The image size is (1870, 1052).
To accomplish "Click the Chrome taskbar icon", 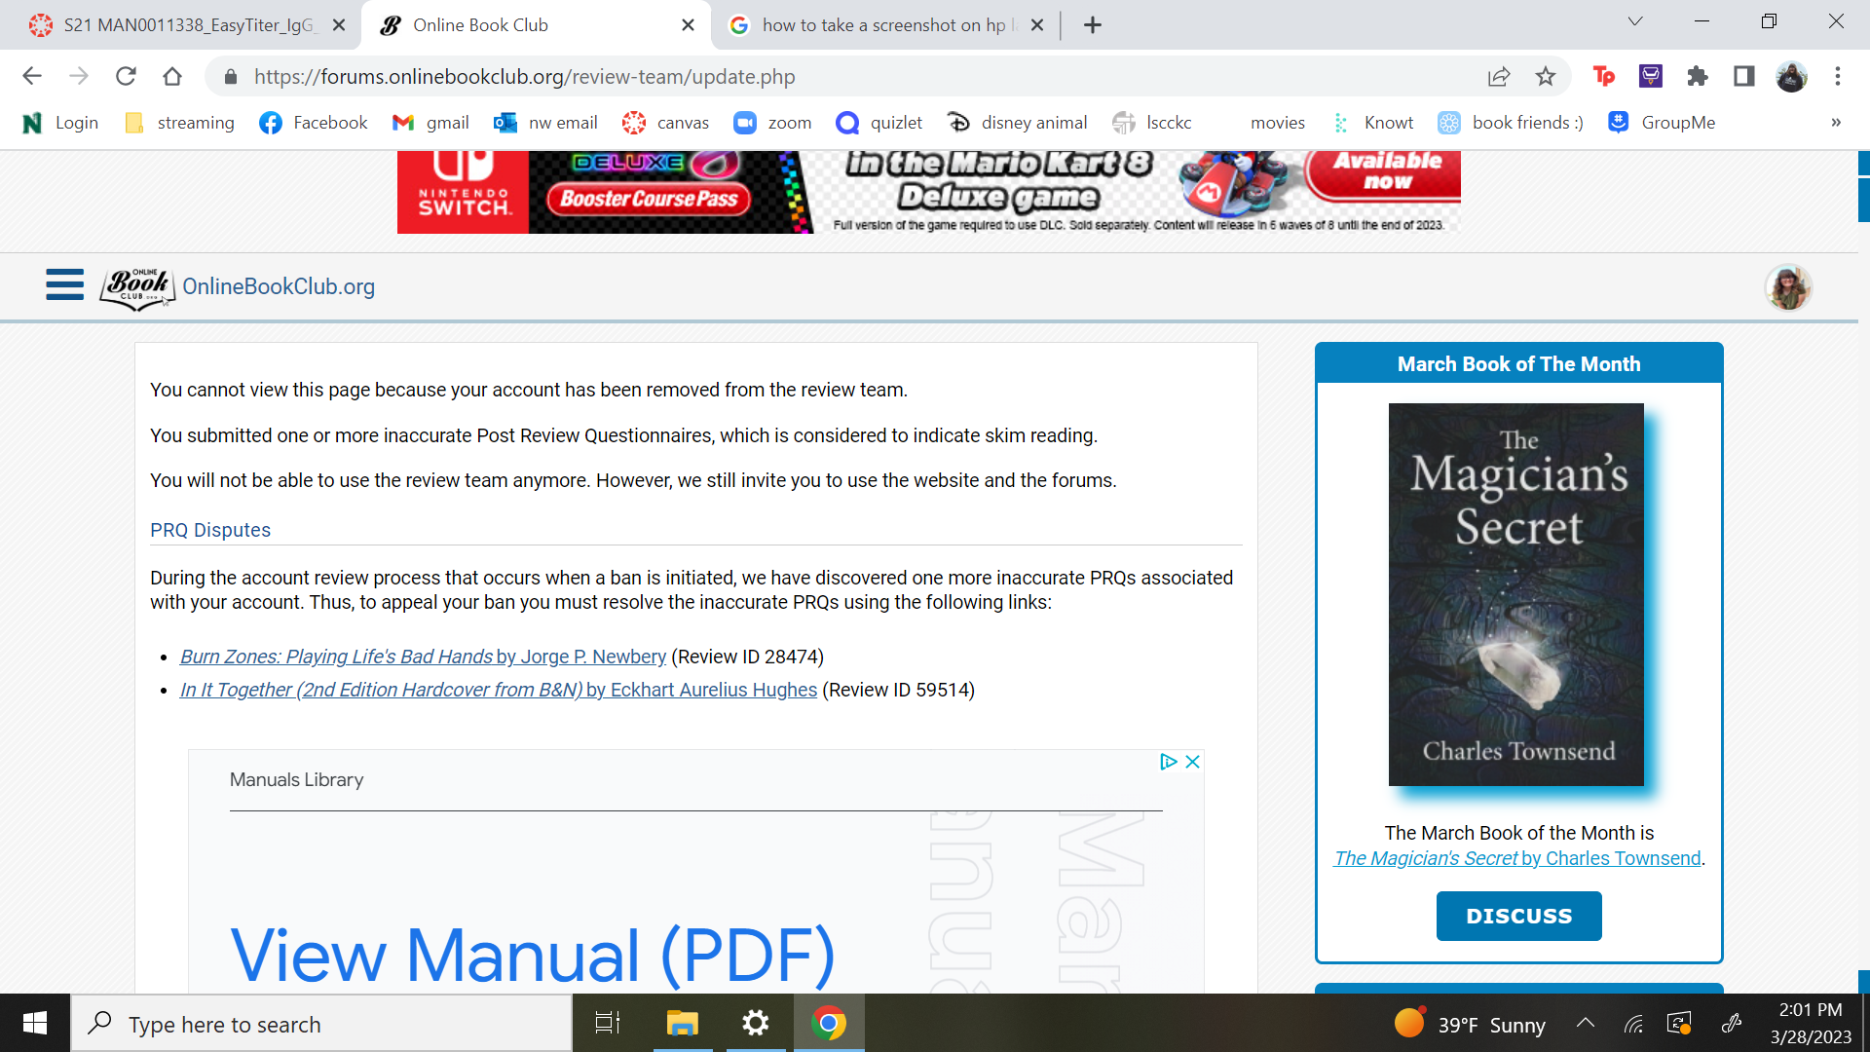I will 829,1024.
